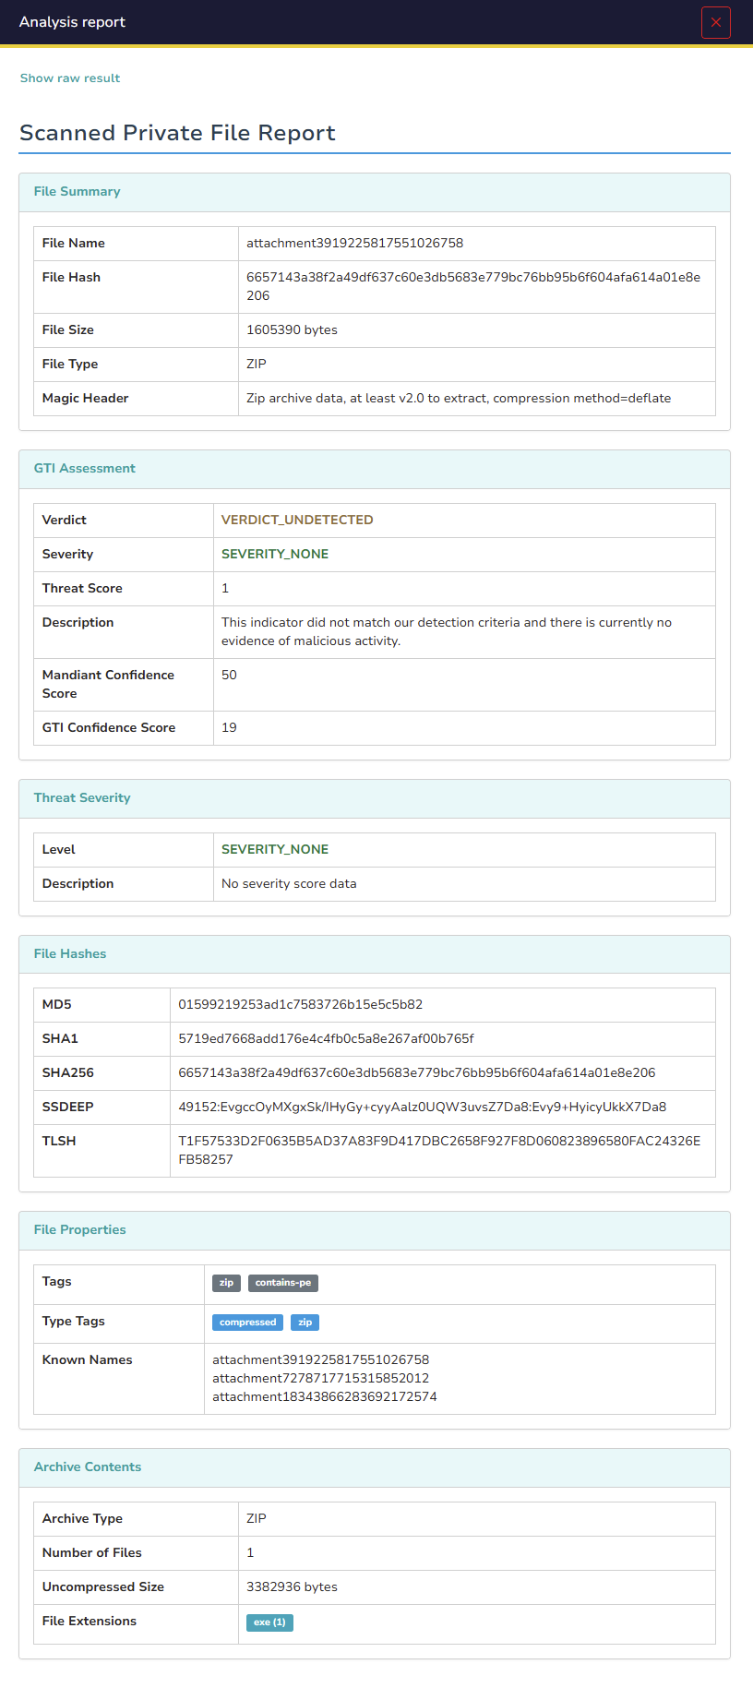Click known name attachment7278717715315852012

(320, 1379)
